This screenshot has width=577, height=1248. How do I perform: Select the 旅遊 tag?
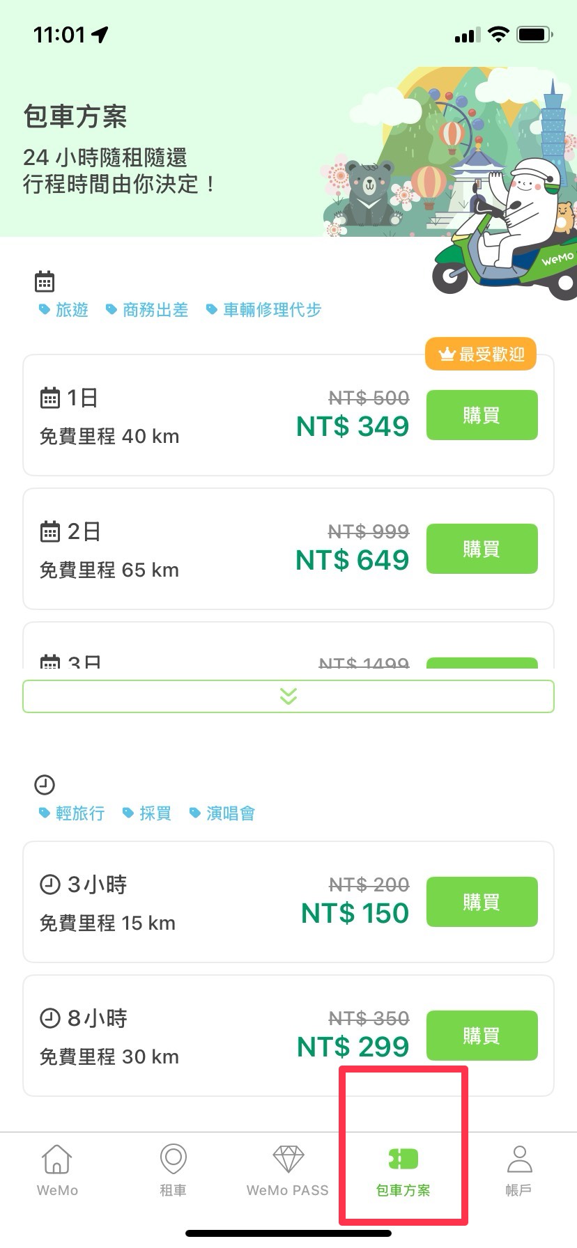click(x=64, y=310)
